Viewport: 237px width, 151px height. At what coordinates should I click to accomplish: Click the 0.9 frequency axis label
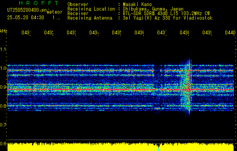pyautogui.click(x=3, y=87)
